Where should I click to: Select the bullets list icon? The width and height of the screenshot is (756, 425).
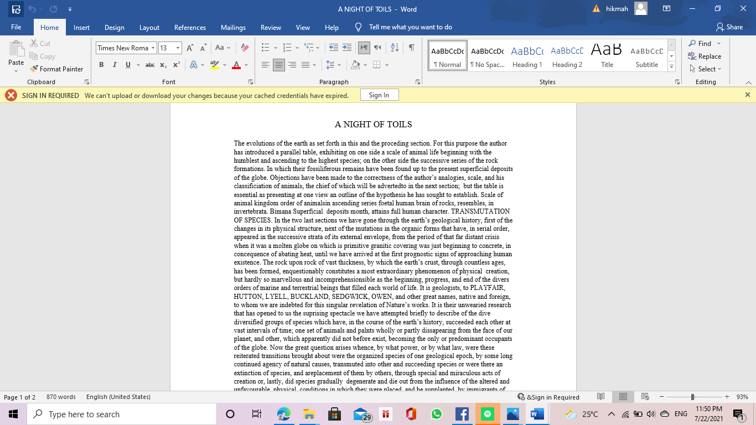click(x=265, y=48)
